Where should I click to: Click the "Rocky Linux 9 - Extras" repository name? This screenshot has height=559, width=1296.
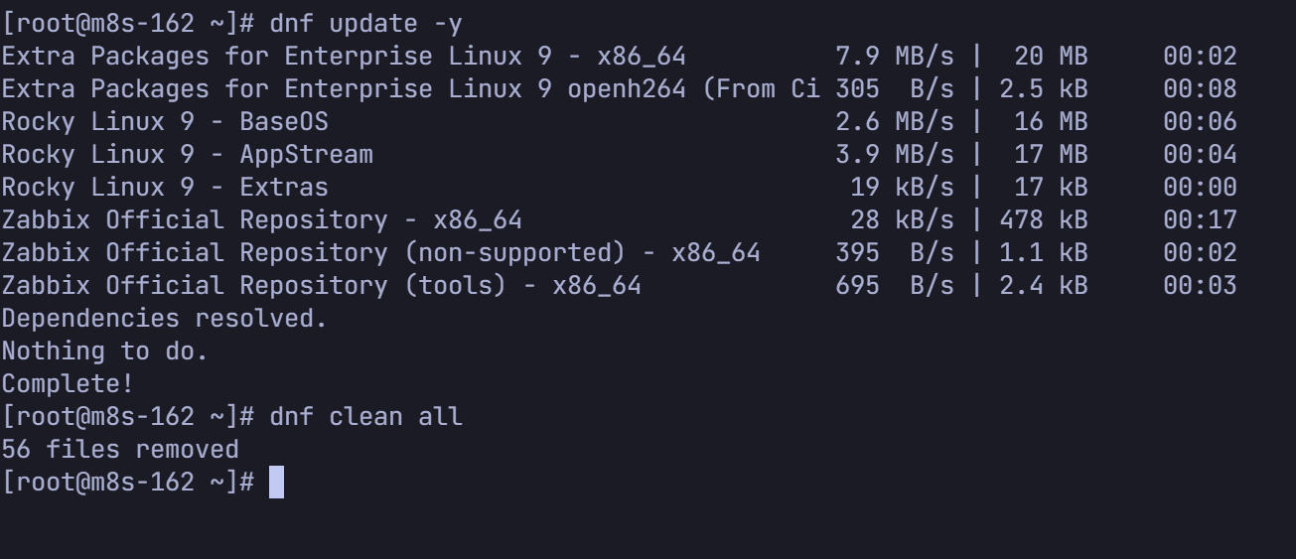pyautogui.click(x=164, y=188)
